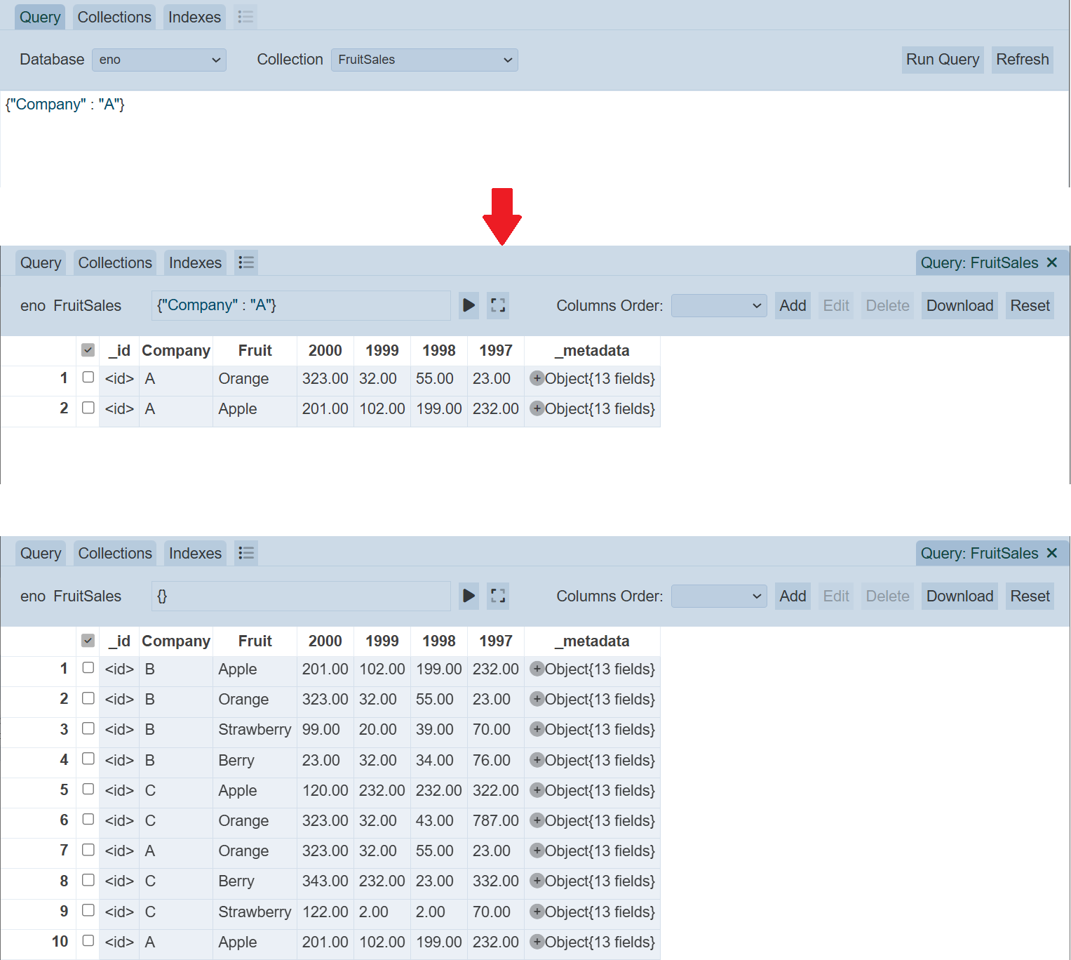
Task: Click the Refresh button
Action: pos(1022,60)
